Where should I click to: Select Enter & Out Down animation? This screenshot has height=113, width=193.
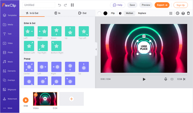coord(56,31)
